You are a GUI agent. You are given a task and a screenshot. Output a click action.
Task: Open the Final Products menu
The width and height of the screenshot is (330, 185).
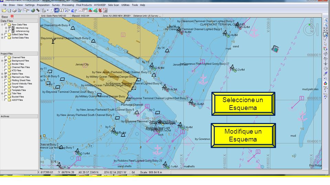(x=84, y=5)
